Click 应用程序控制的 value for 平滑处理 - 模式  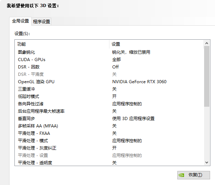click(x=127, y=141)
